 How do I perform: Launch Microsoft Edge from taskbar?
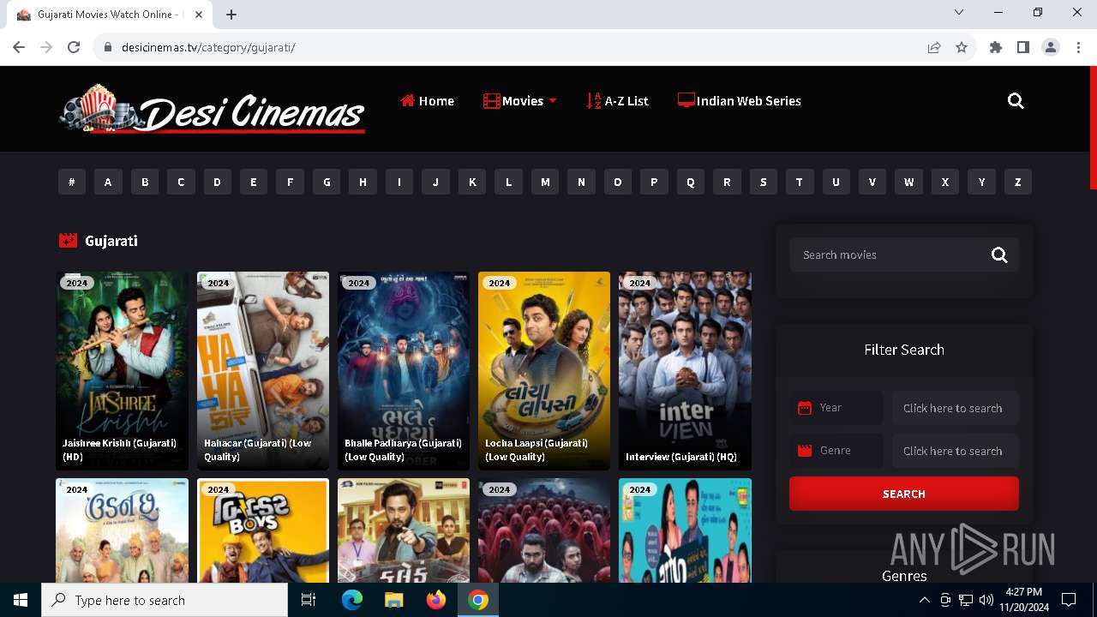(352, 600)
